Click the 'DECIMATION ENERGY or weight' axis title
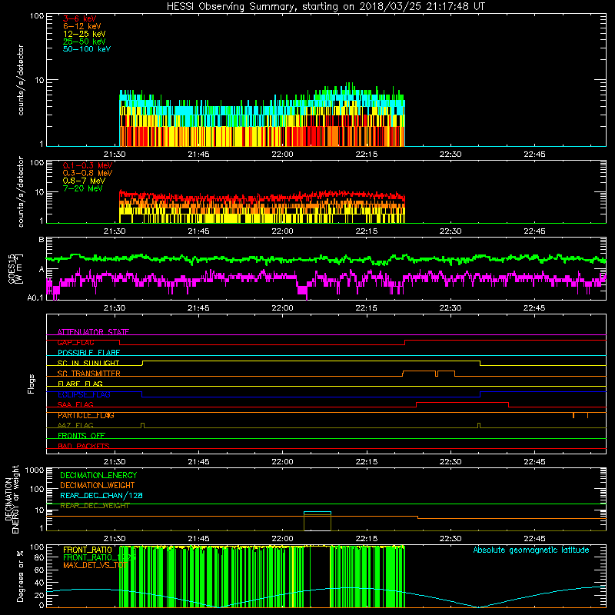Viewport: 615px width, 615px height. (12, 499)
